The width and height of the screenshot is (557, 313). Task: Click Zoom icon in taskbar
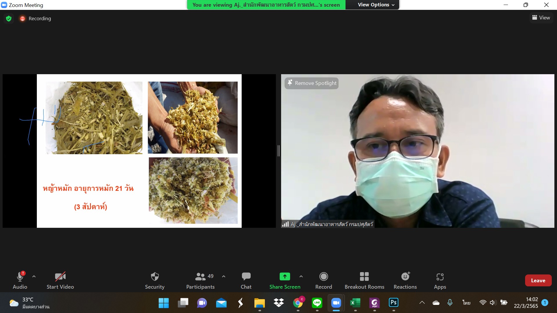point(336,303)
